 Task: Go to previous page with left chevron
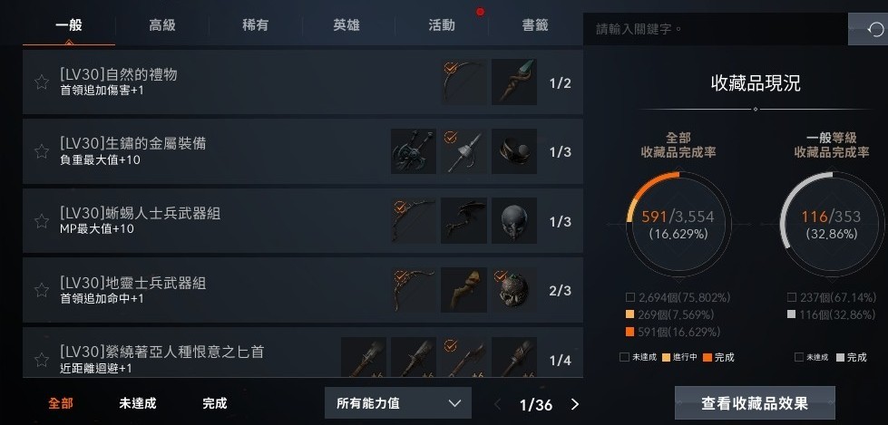(497, 404)
